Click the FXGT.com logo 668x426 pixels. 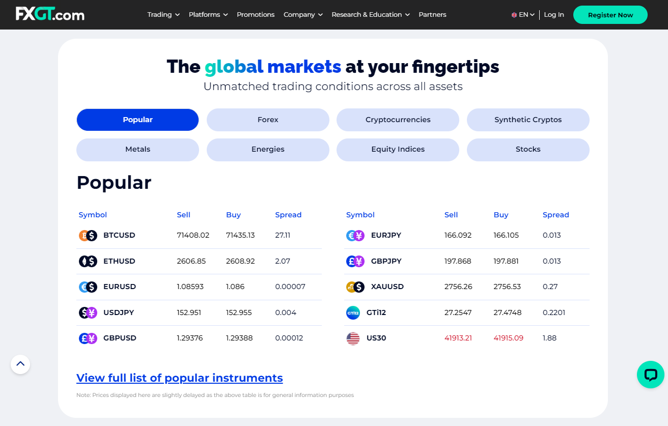[50, 14]
